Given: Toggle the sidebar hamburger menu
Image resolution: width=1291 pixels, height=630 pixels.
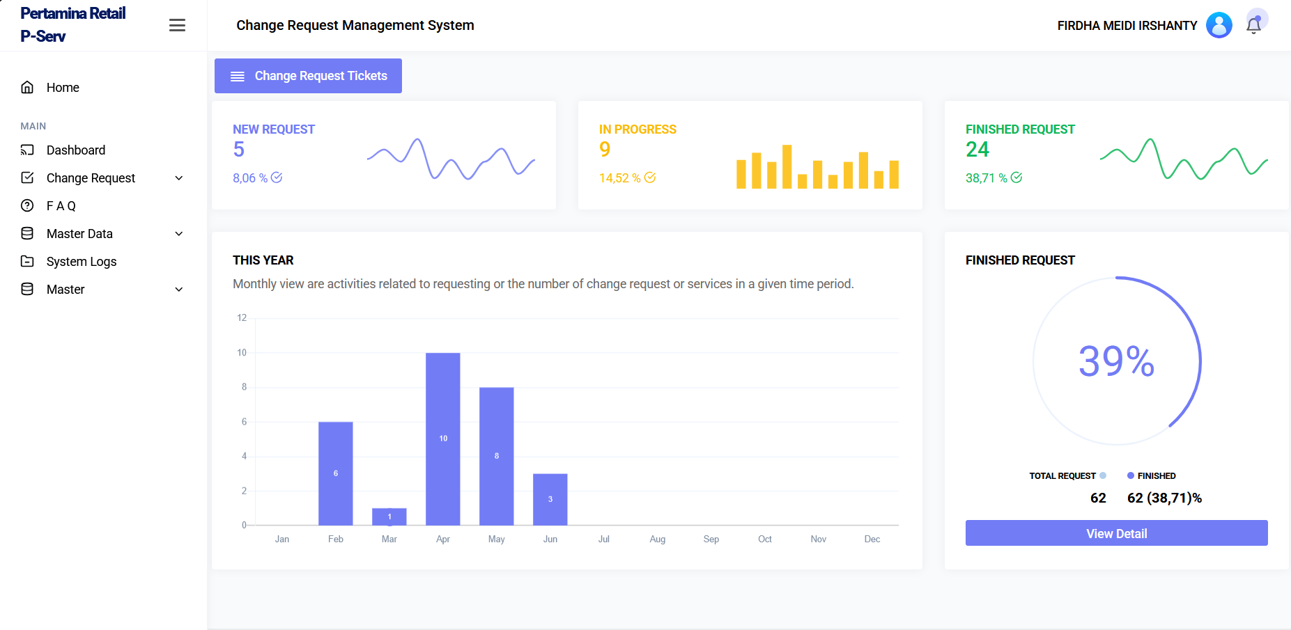Looking at the screenshot, I should tap(177, 25).
